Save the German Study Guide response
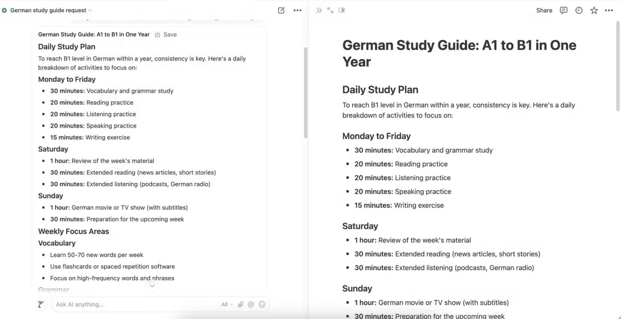 click(166, 35)
